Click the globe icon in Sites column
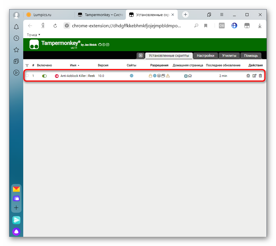The width and height of the screenshot is (276, 246). point(132,76)
